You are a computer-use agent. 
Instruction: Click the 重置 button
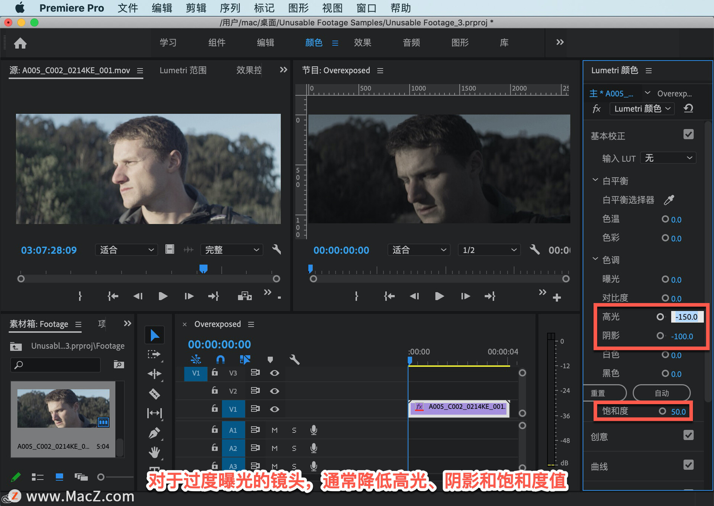602,393
